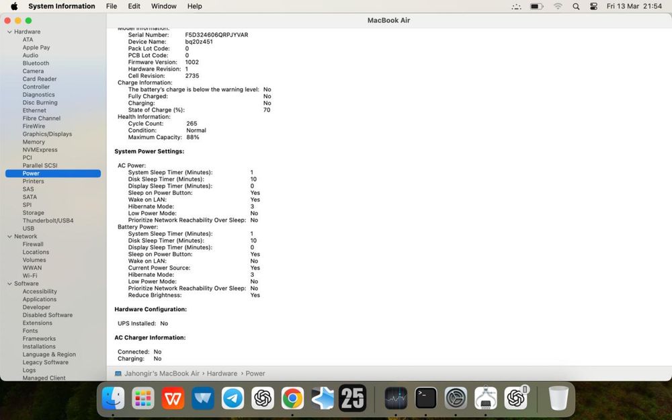Open System Settings from the Dock
The width and height of the screenshot is (672, 420).
click(456, 398)
